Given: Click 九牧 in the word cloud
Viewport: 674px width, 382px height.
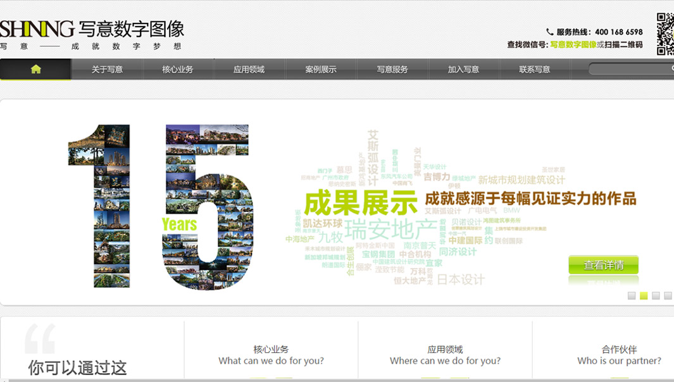Looking at the screenshot, I should click(330, 237).
